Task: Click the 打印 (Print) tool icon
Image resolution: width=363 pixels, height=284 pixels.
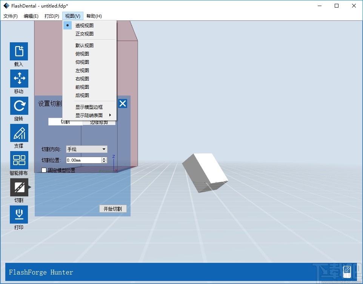Action: [x=19, y=214]
